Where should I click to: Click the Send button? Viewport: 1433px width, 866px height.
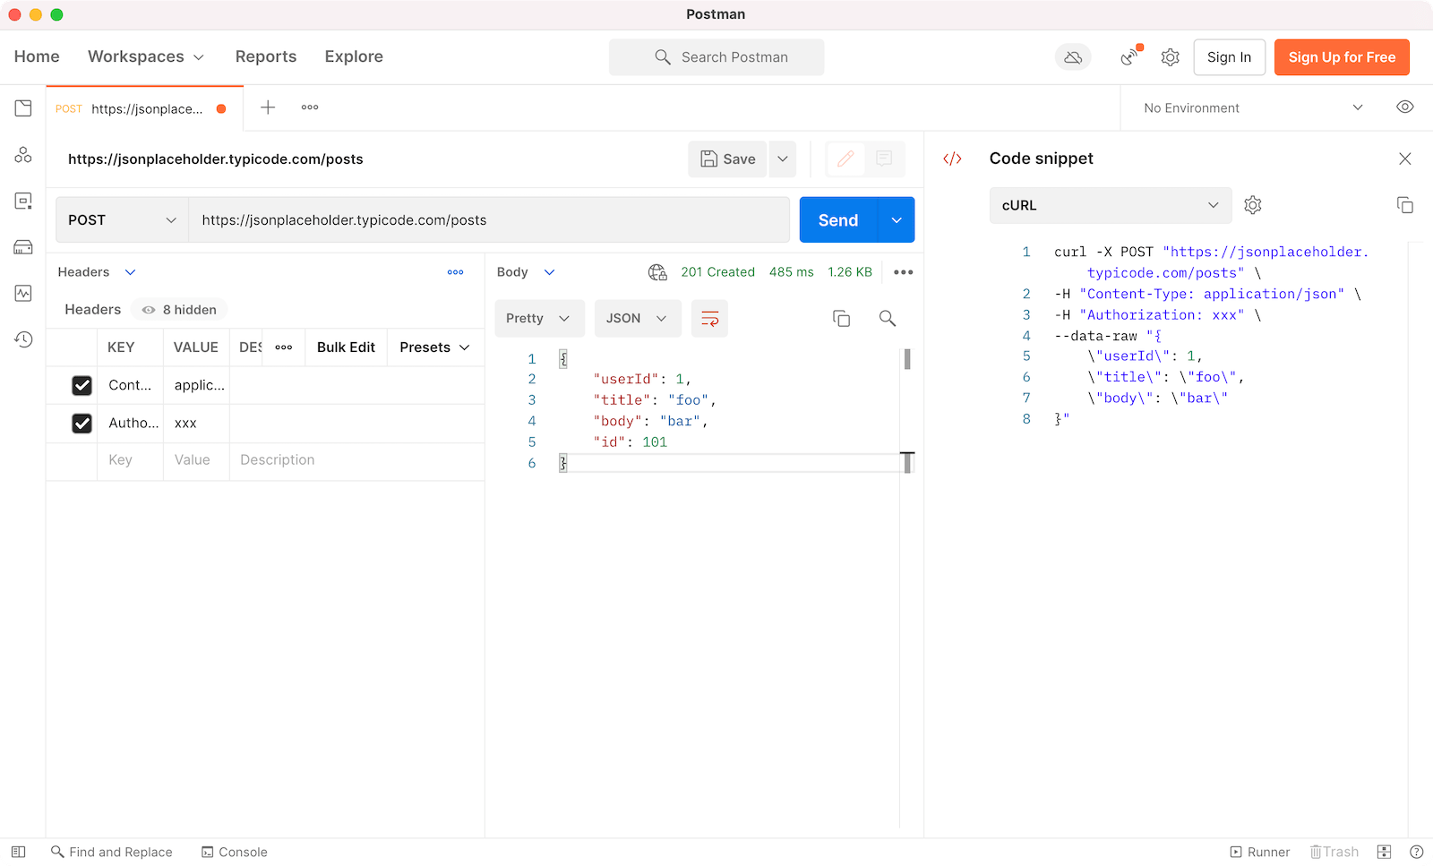click(838, 220)
